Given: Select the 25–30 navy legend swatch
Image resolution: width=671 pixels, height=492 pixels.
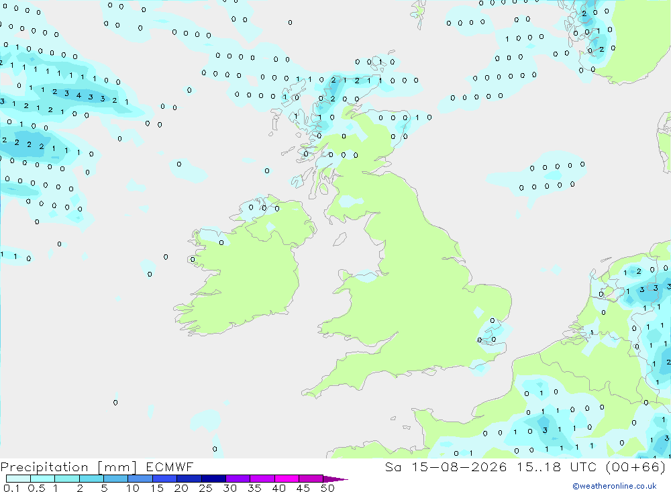Looking at the screenshot, I should tap(213, 479).
